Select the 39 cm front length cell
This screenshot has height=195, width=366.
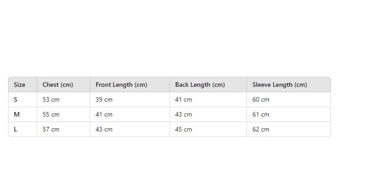click(130, 100)
